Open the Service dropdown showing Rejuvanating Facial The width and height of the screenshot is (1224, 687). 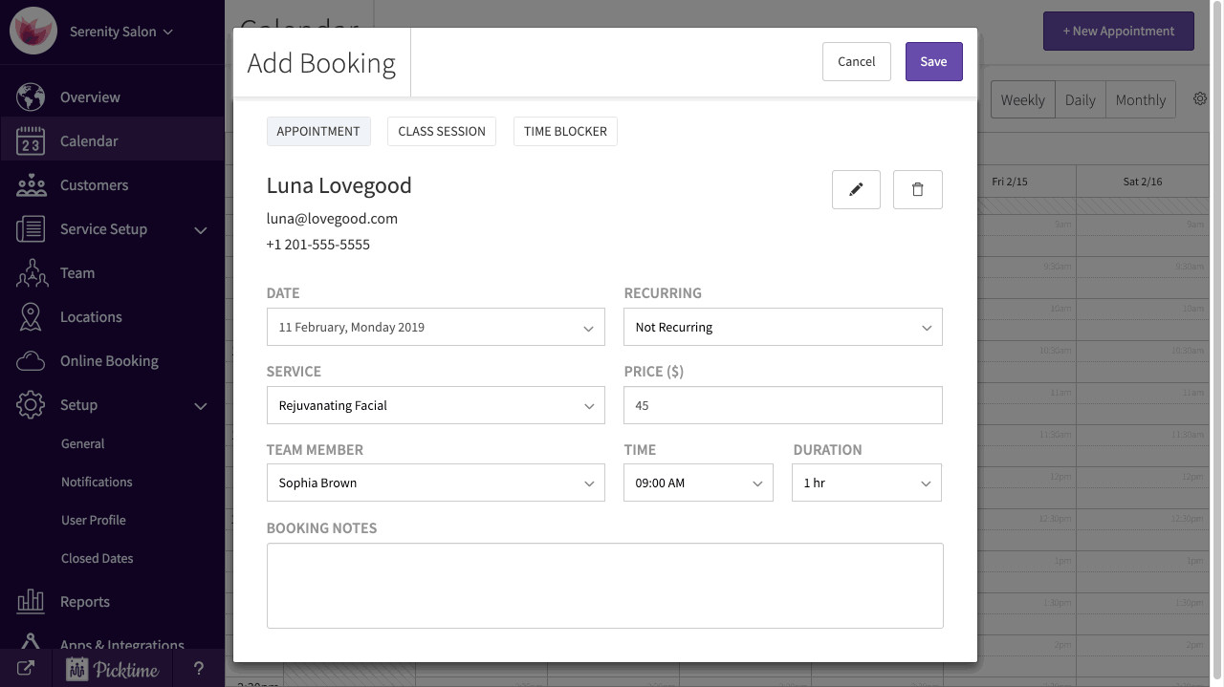pyautogui.click(x=435, y=405)
